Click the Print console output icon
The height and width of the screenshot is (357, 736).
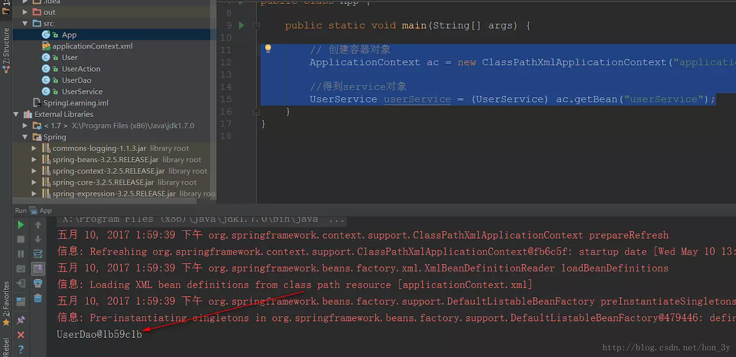(x=38, y=283)
